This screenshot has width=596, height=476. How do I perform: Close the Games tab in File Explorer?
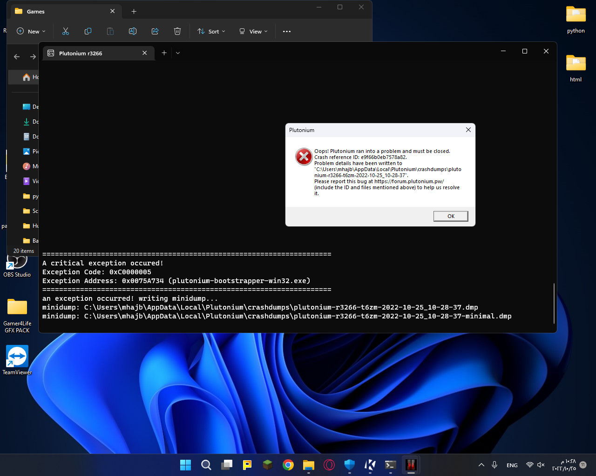point(113,11)
